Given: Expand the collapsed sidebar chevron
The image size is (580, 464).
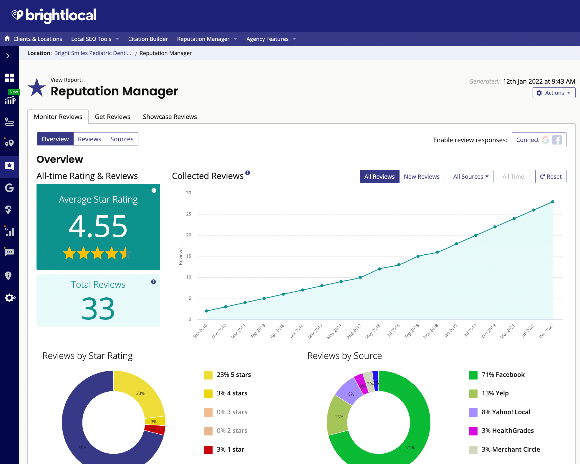Looking at the screenshot, I should 8,56.
